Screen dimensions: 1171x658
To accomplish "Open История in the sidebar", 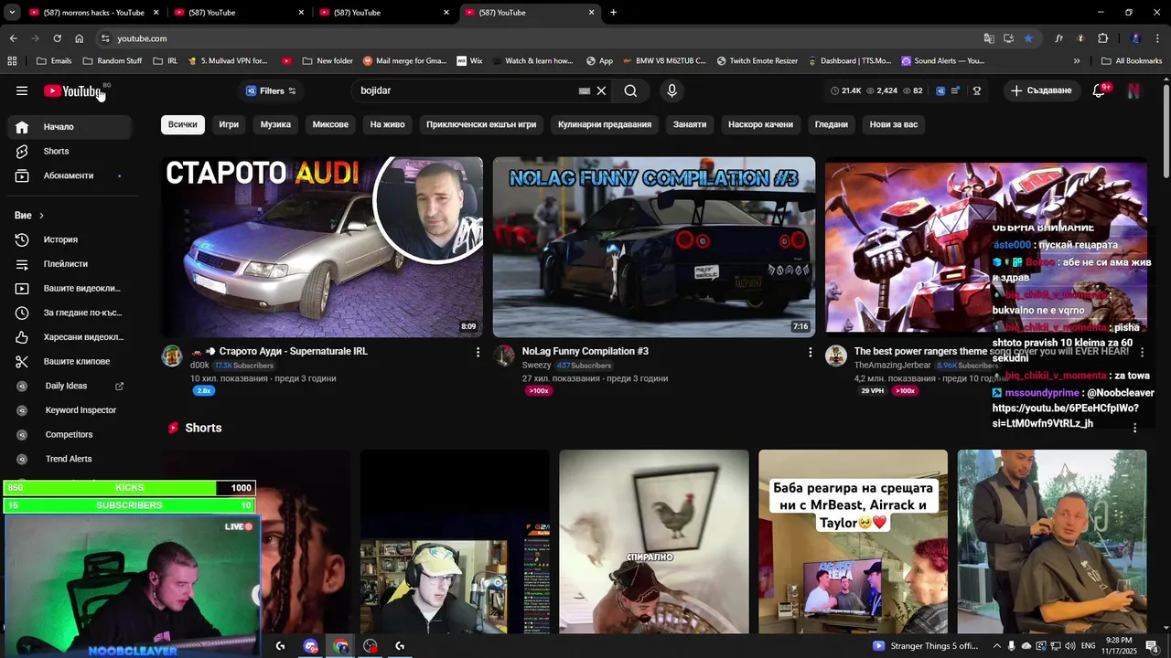I will pos(70,239).
